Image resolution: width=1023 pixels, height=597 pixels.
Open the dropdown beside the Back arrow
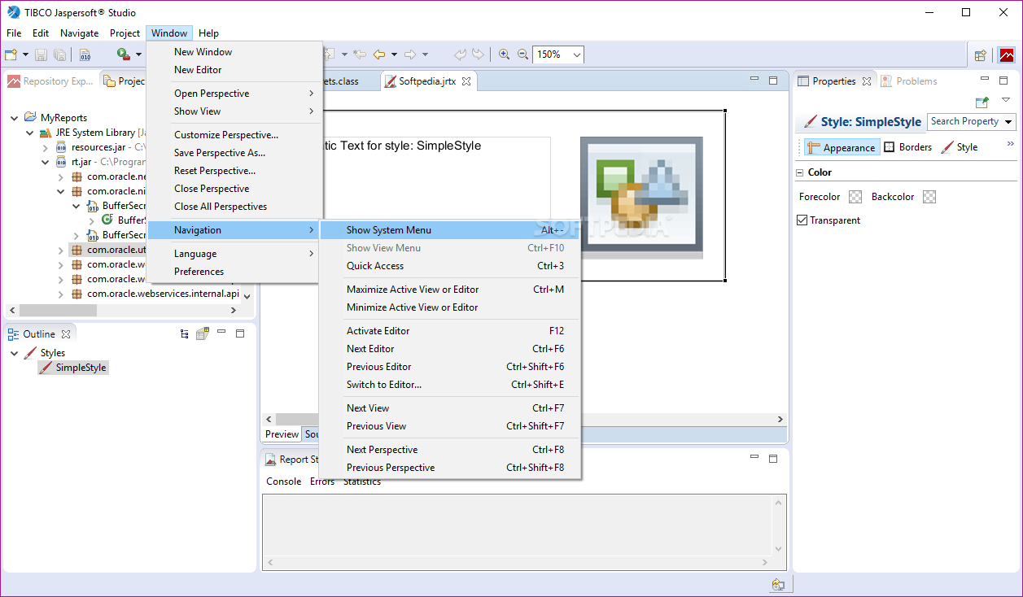pyautogui.click(x=394, y=55)
